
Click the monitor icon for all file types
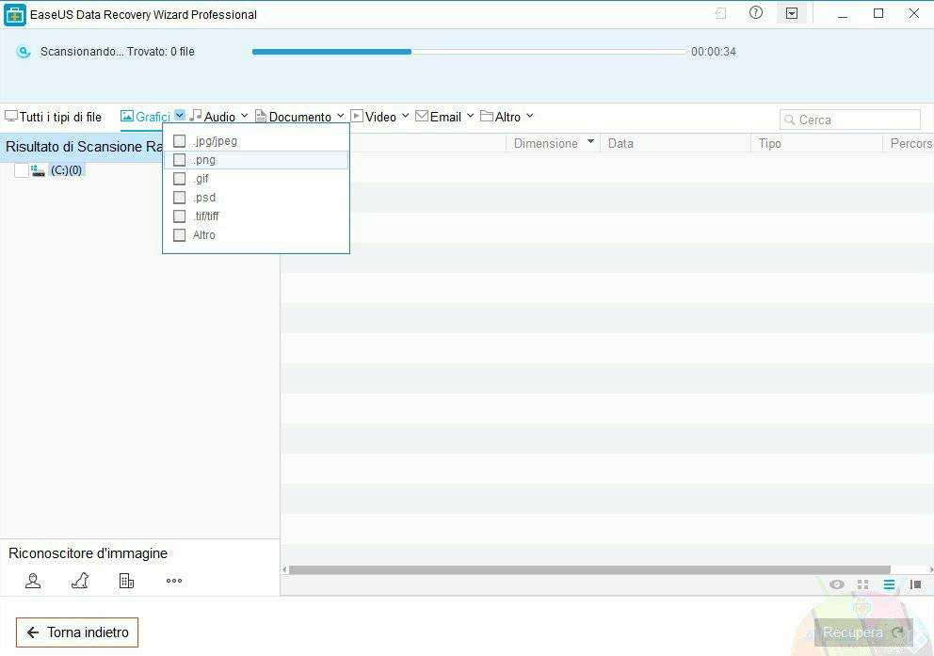tap(11, 116)
